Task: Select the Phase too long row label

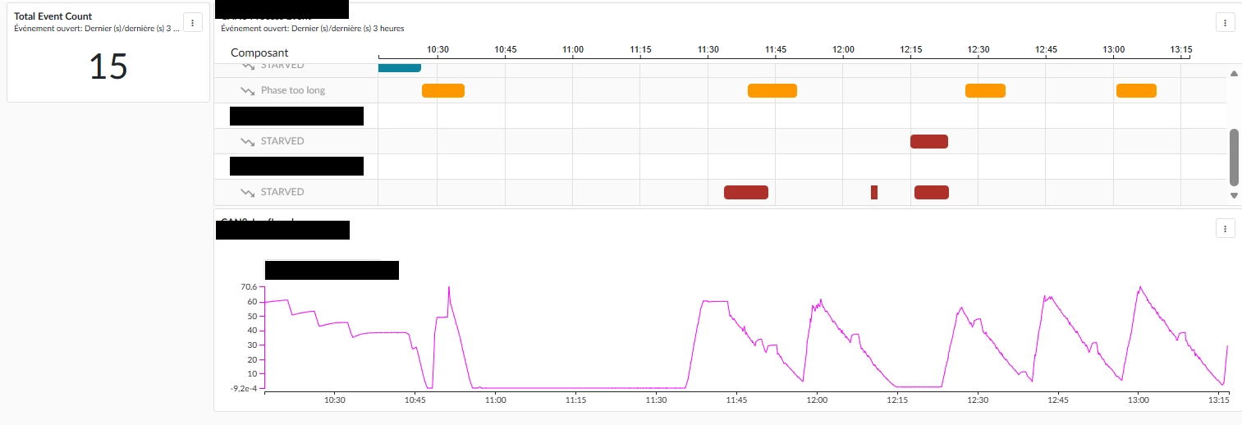Action: (x=293, y=90)
